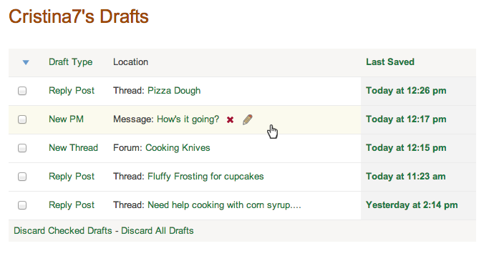The image size is (484, 266).
Task: Tick the corn syrup draft checkbox
Action: [x=22, y=205]
